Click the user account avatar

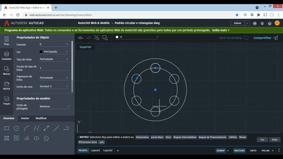click(277, 23)
